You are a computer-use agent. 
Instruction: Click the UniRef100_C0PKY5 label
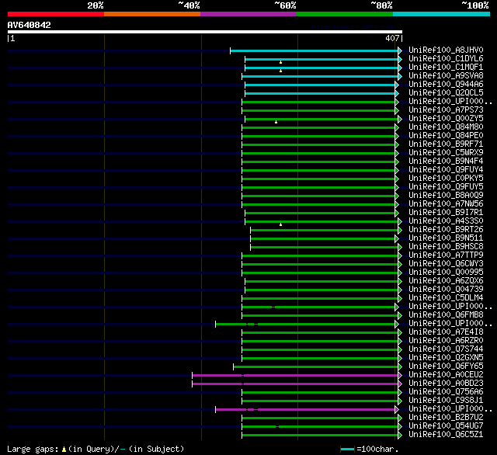point(446,179)
